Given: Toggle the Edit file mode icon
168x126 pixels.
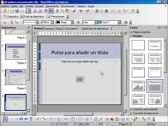Looking at the screenshot, I should click(28, 11).
